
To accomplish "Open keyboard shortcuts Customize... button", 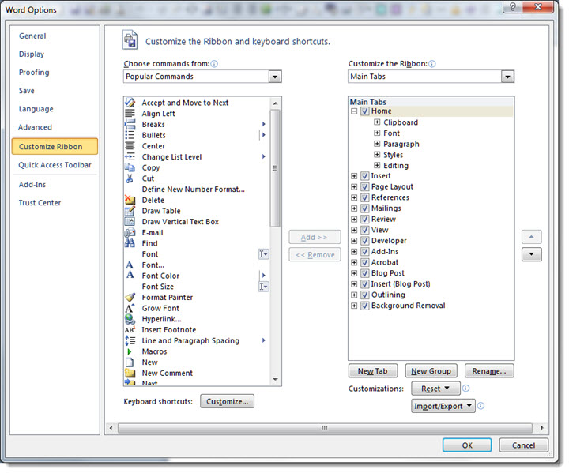I will (227, 402).
